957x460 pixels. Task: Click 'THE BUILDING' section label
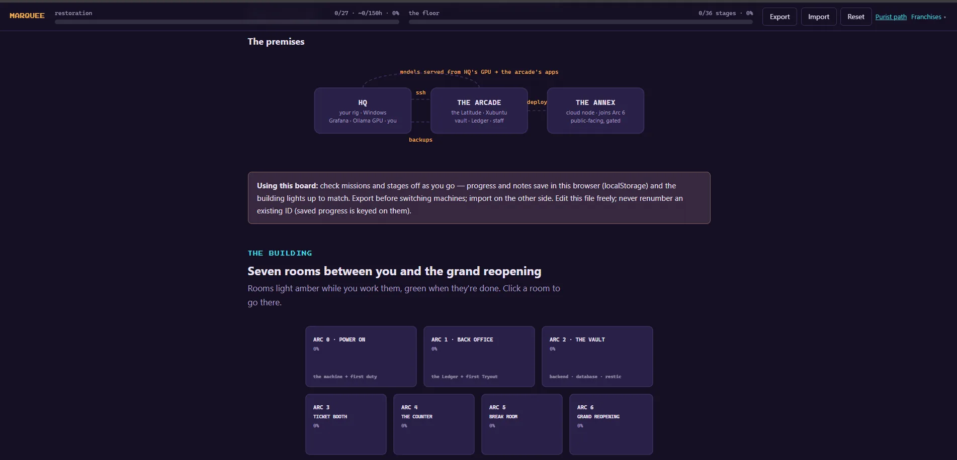pyautogui.click(x=280, y=253)
